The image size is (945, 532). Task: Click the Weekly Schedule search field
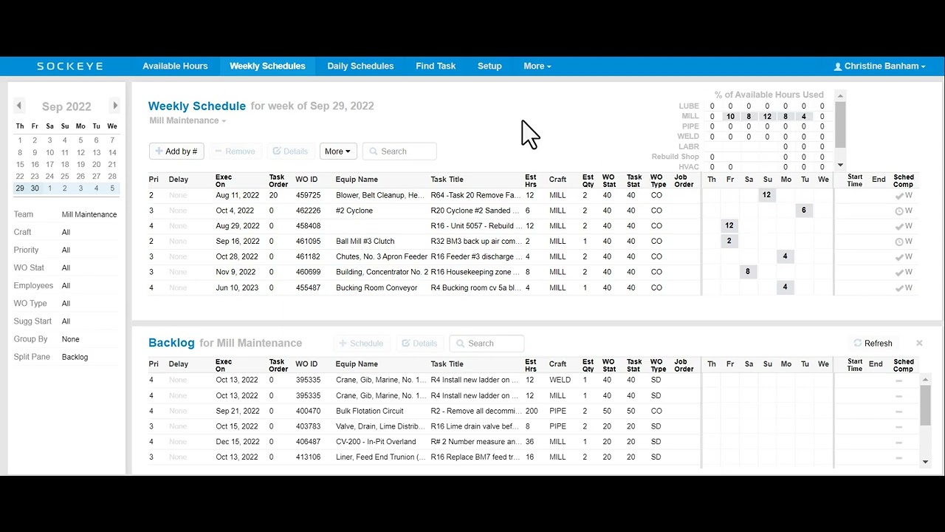[x=399, y=151]
